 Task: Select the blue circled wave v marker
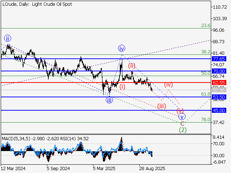click(x=182, y=117)
